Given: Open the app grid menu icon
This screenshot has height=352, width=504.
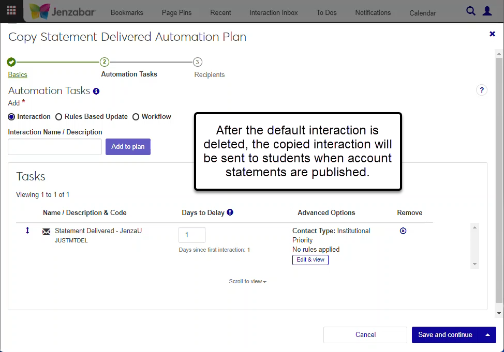Looking at the screenshot, I should point(11,11).
